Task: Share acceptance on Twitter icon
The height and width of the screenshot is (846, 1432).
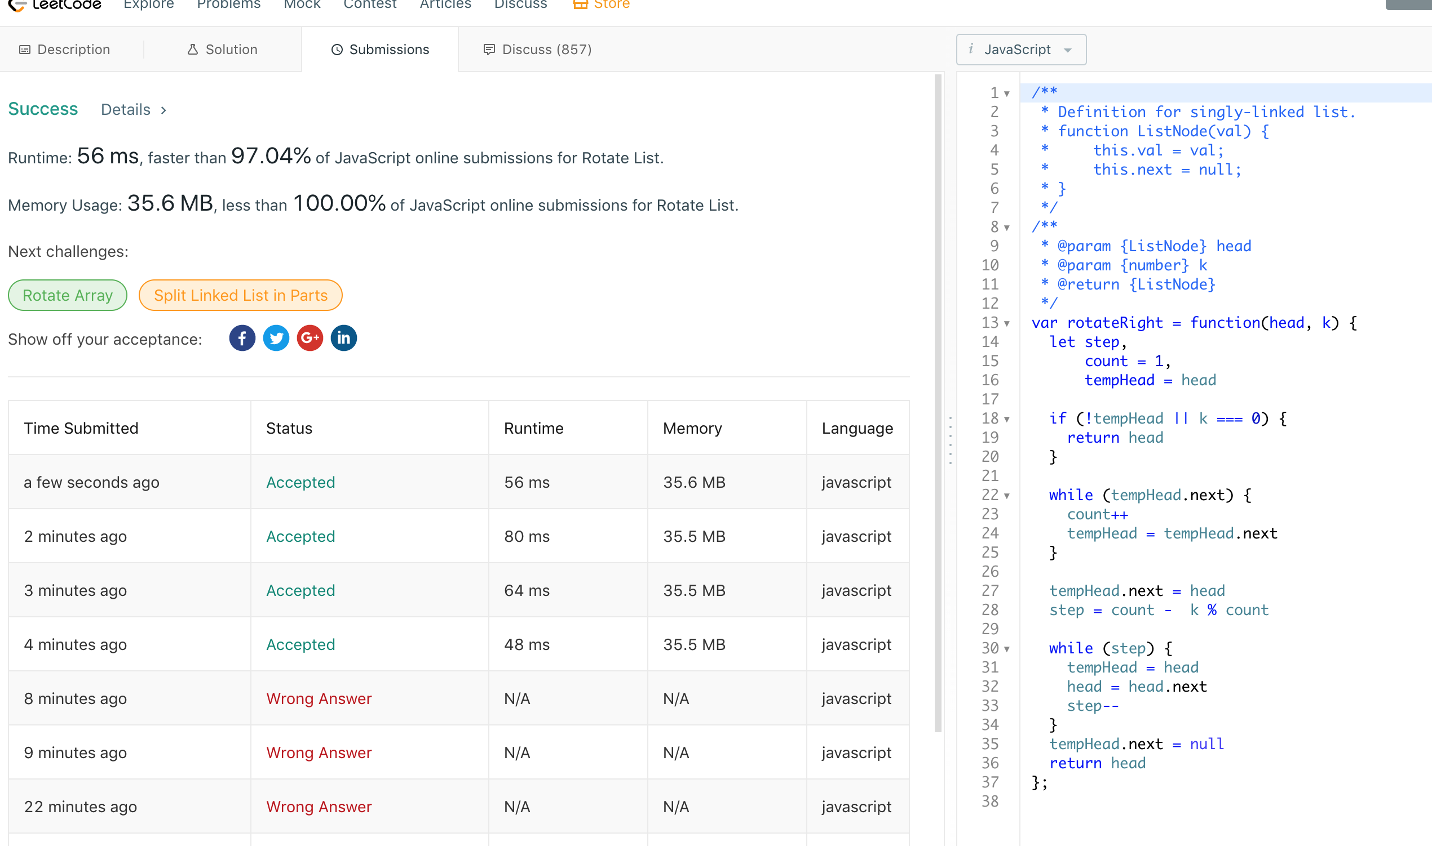Action: coord(276,339)
